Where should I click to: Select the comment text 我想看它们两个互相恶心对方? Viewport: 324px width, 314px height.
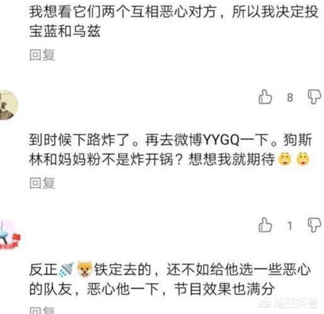point(122,11)
